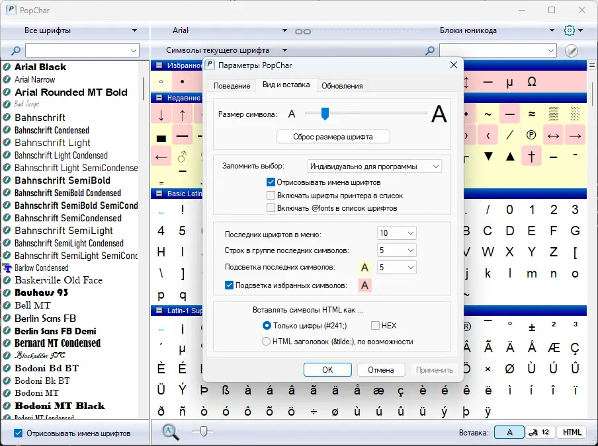Pick the dagger † symbol

[532, 156]
